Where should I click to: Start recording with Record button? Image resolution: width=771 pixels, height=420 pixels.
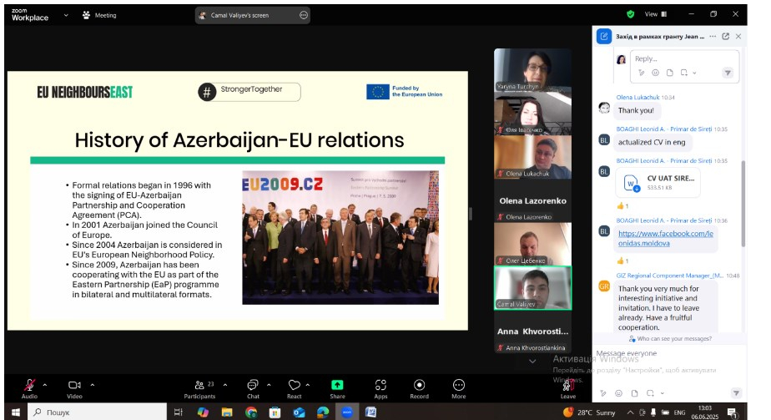click(x=419, y=387)
